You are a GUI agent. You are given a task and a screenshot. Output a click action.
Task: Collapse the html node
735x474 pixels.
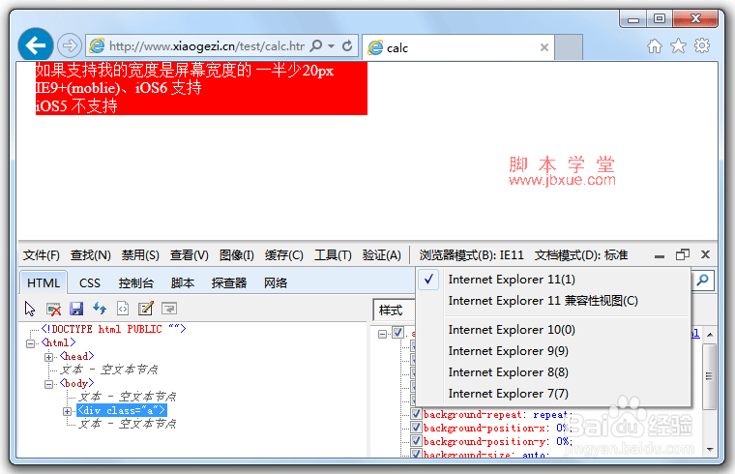31,343
